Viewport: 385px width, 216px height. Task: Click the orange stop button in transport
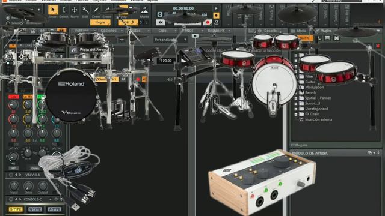216,16
